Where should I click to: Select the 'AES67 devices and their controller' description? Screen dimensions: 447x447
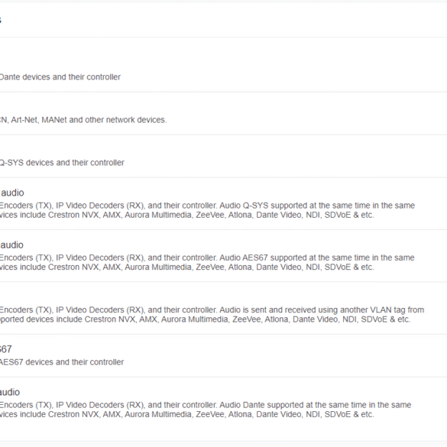[x=62, y=362]
